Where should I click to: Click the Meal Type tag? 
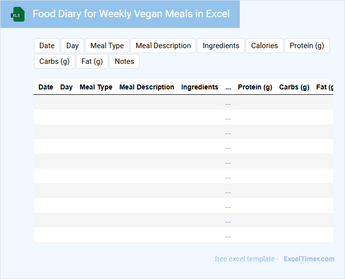[107, 46]
